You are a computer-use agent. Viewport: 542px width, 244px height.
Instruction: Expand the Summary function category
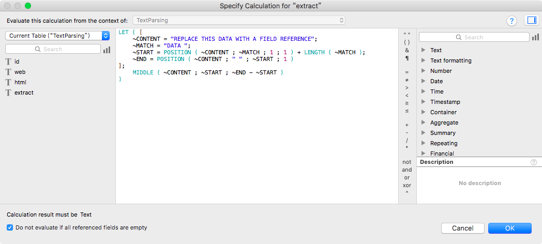point(423,133)
